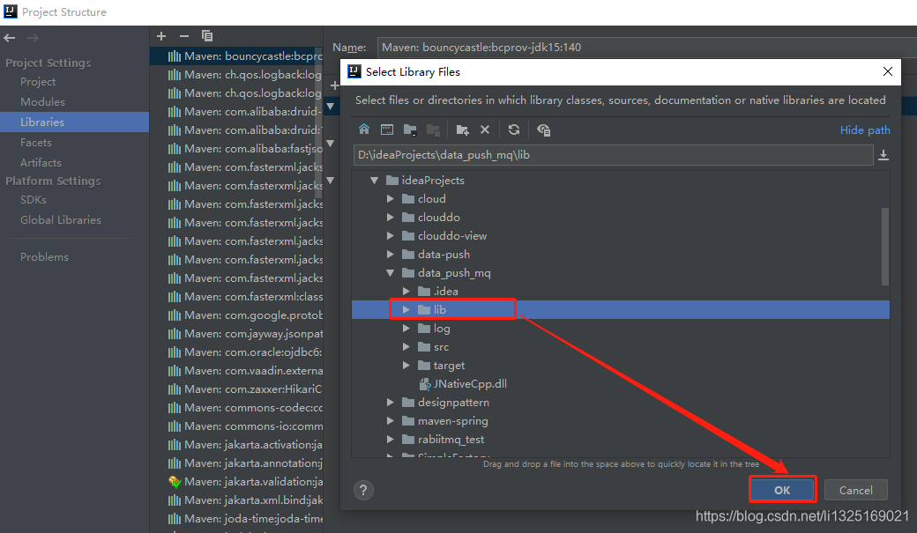Expand the clouddo folder arrow
This screenshot has width=917, height=533.
coord(390,218)
